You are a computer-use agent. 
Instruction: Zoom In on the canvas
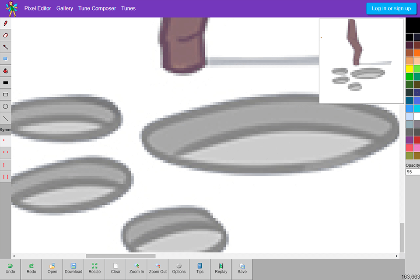[136, 268]
